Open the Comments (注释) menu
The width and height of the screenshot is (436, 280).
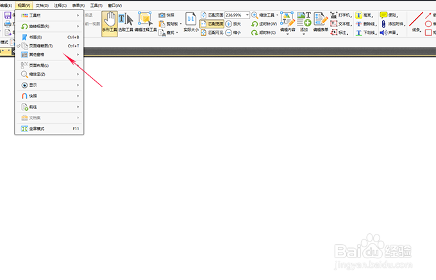pos(60,6)
